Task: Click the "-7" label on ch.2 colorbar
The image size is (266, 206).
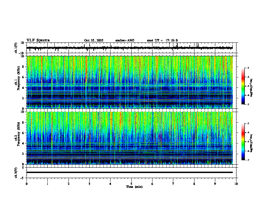Action: tap(248, 160)
